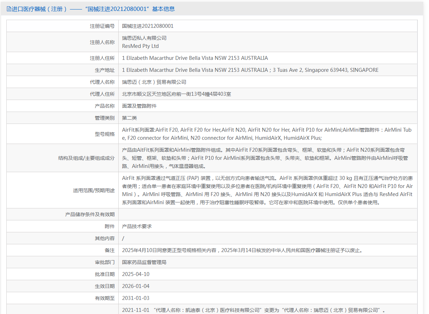This screenshot has width=429, height=314.
Task: Click the 备注 label
Action: point(110,250)
